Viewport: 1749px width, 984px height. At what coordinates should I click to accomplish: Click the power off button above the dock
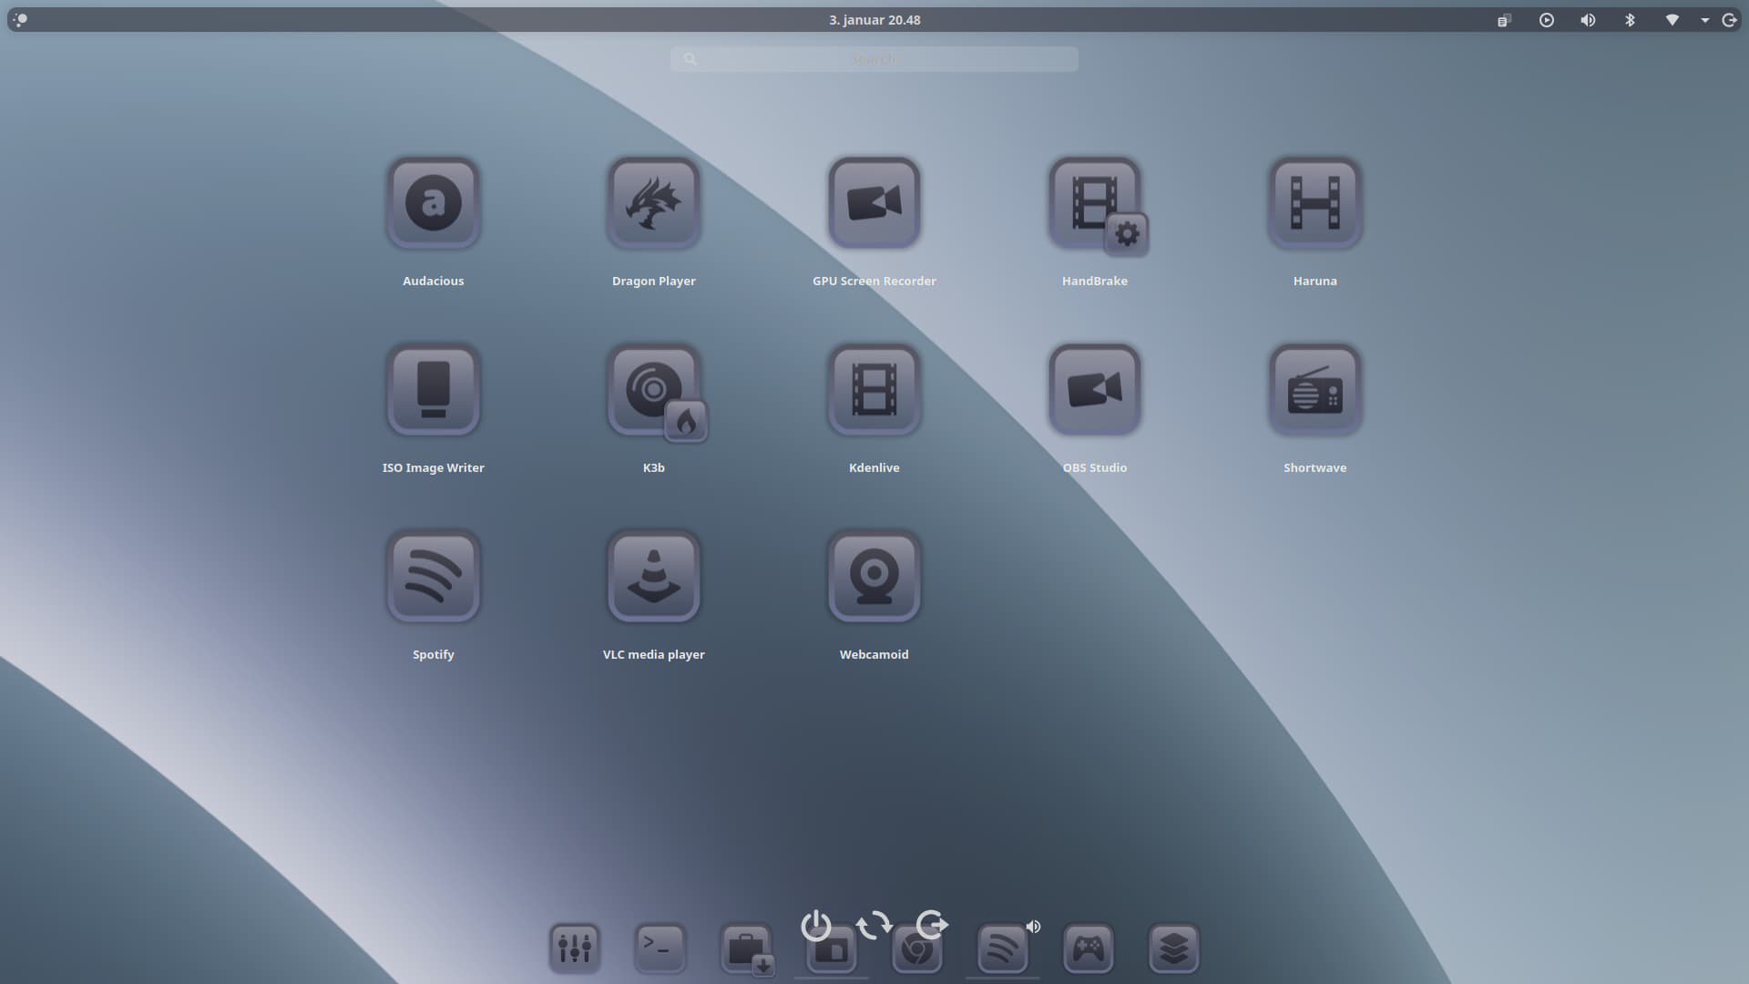(x=815, y=926)
